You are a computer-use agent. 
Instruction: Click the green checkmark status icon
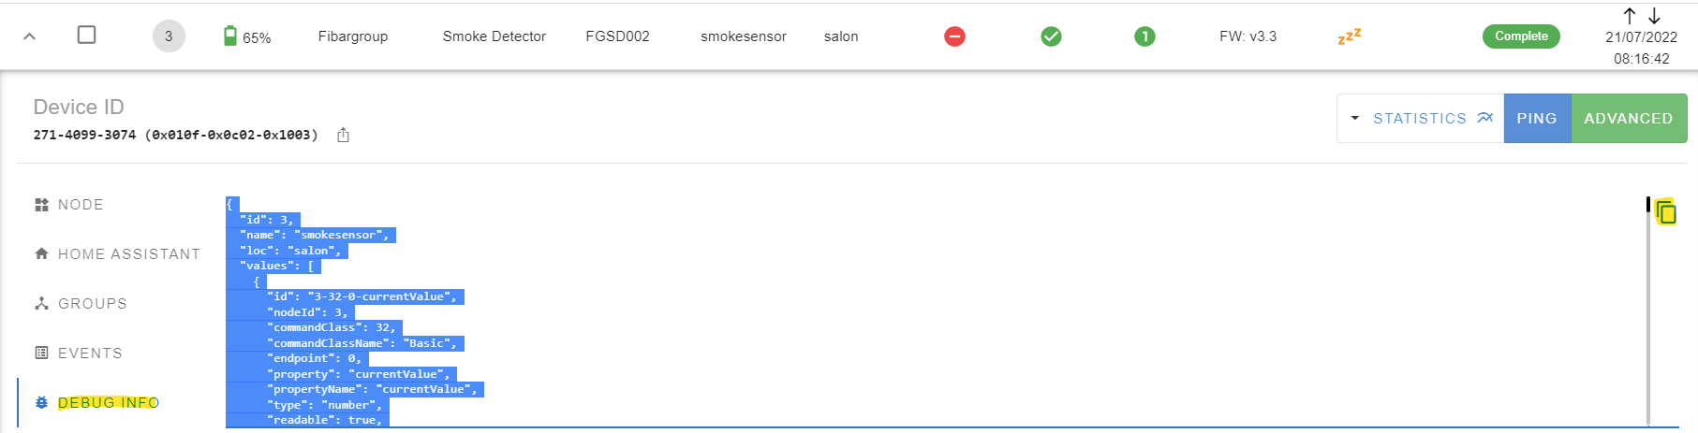pos(1051,36)
